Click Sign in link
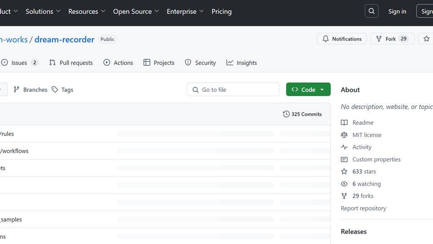Viewport: 433px width, 244px height. click(x=397, y=11)
